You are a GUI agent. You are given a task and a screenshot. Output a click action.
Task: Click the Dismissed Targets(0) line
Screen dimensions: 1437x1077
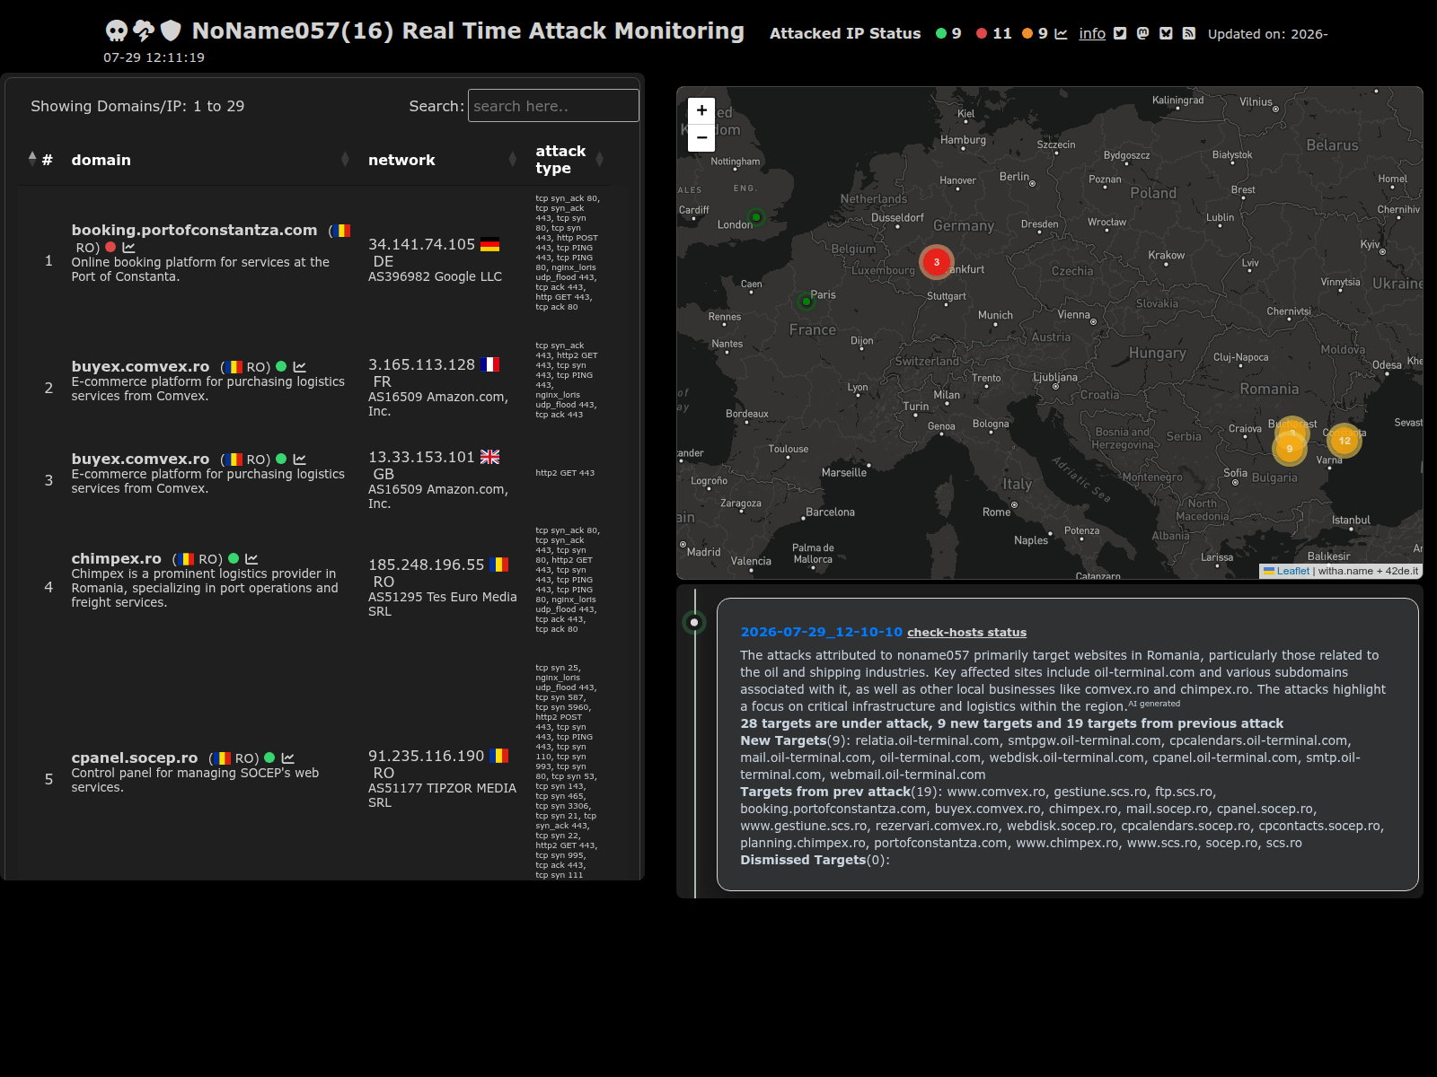tap(815, 860)
